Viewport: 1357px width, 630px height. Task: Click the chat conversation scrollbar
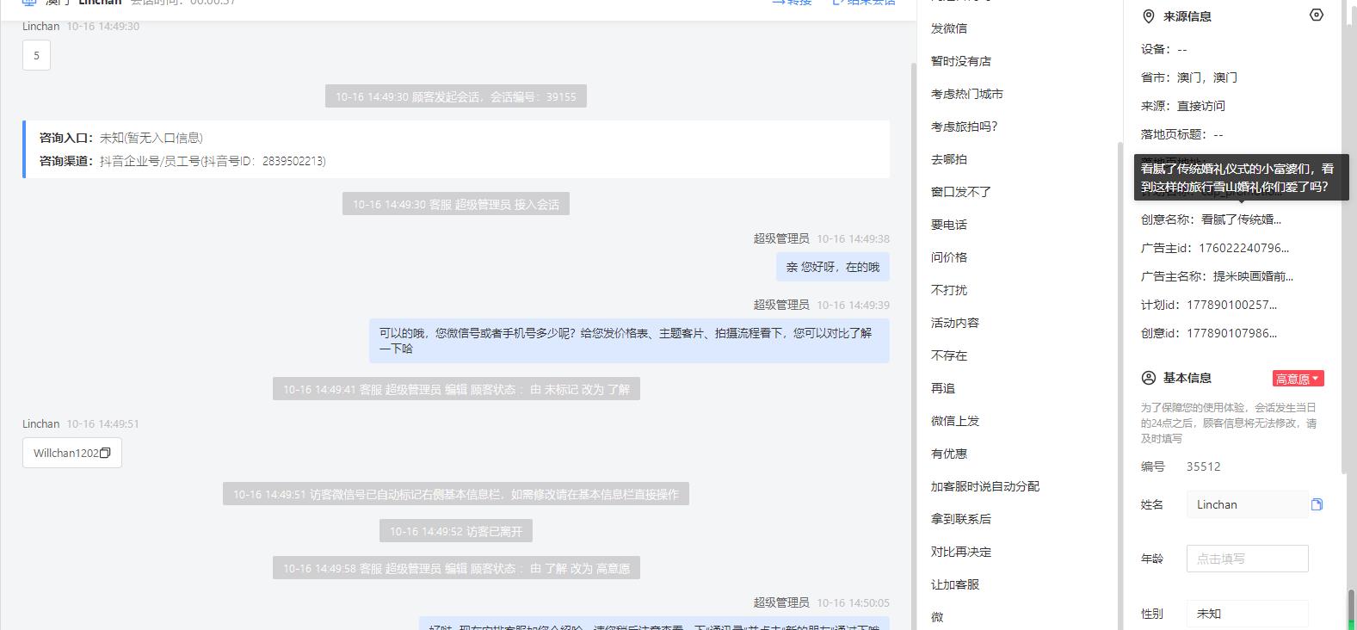(x=912, y=344)
